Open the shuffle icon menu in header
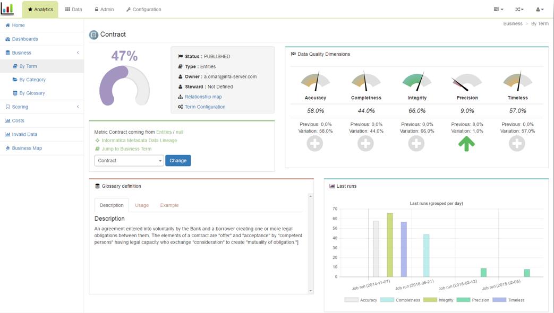The image size is (554, 313). 519,10
